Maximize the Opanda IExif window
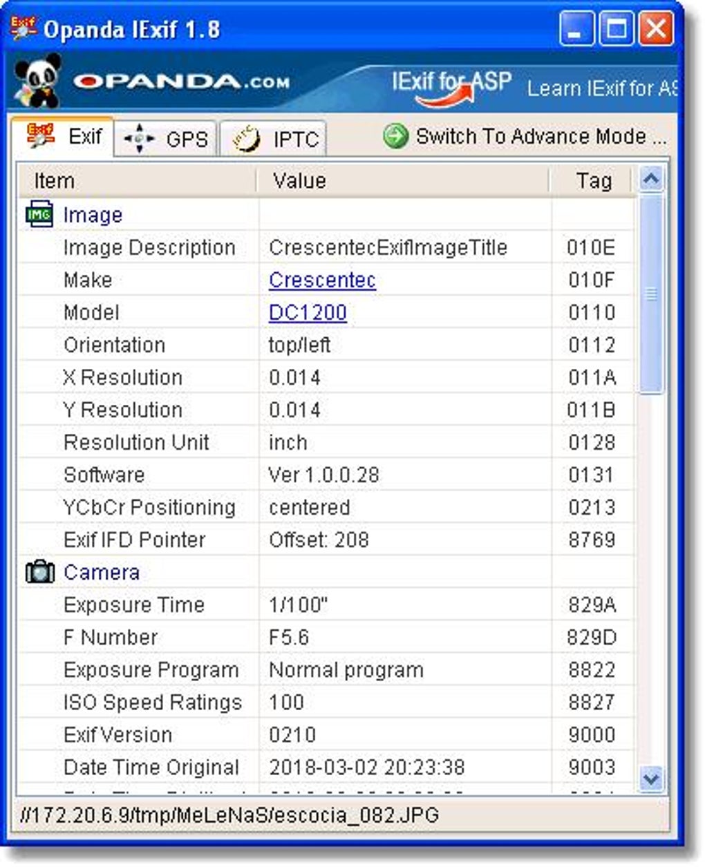705x867 pixels. [x=616, y=30]
